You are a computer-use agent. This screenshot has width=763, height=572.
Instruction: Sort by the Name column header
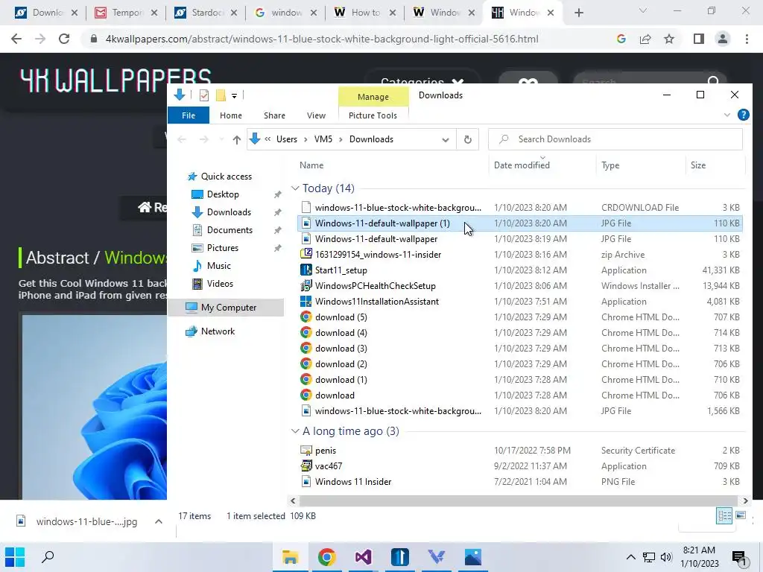311,165
